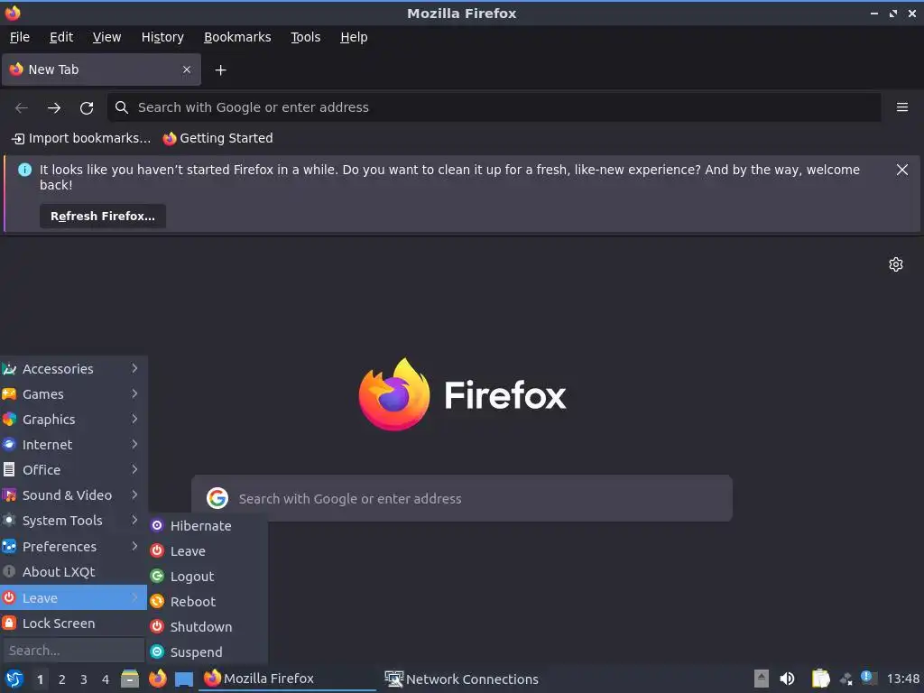Screen dimensions: 924x693
Task: Switch to virtual desktop 3
Action: [84, 679]
